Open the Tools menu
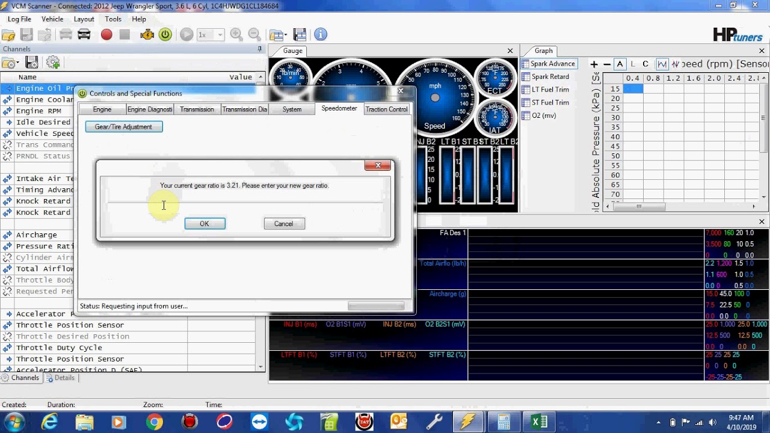Viewport: 770px width, 433px height. pos(113,19)
